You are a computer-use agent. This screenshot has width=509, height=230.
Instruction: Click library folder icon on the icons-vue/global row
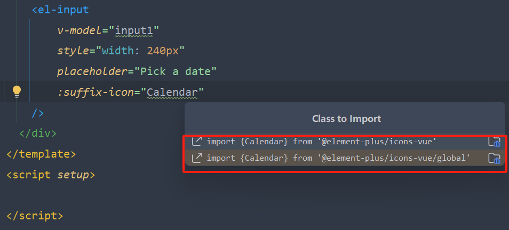(495, 158)
